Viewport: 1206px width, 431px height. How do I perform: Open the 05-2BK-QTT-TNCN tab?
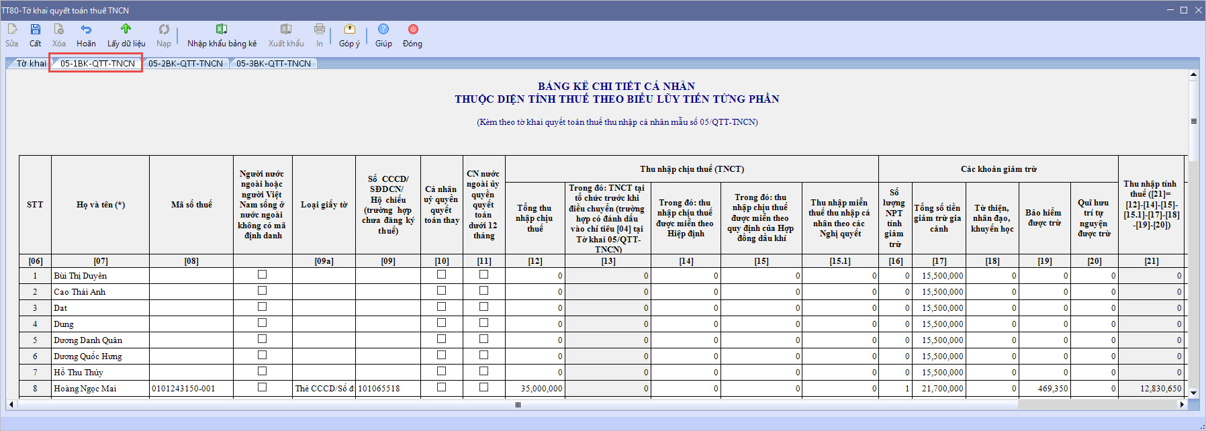point(185,64)
